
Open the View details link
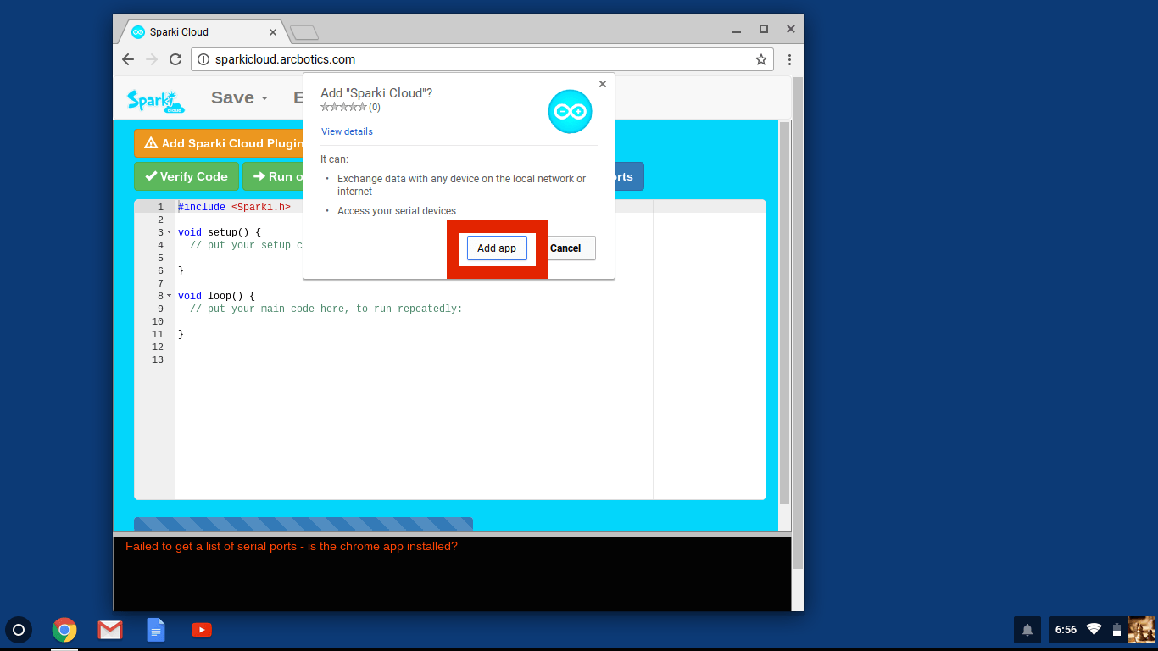[347, 131]
